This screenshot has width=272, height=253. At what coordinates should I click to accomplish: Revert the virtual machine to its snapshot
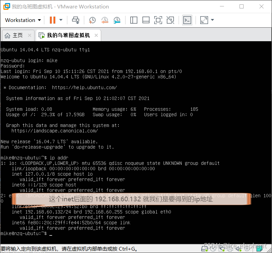coord(105,20)
